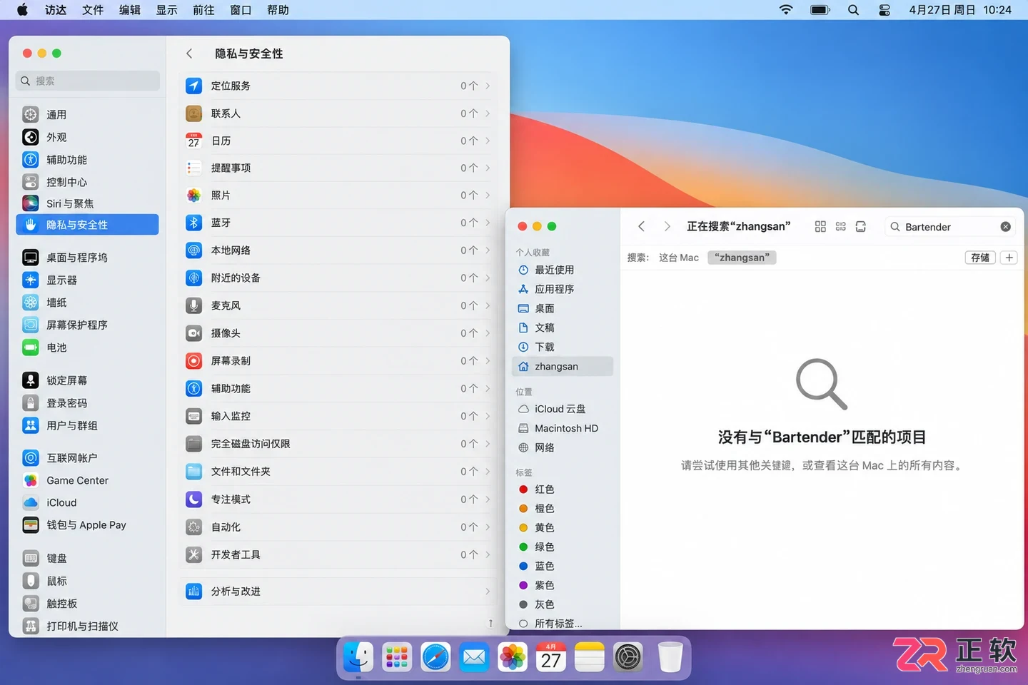Launch Photos from the Dock
The image size is (1028, 685).
click(513, 657)
